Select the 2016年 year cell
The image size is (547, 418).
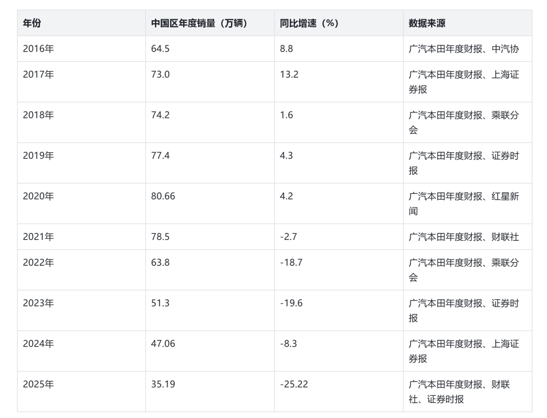pos(38,49)
